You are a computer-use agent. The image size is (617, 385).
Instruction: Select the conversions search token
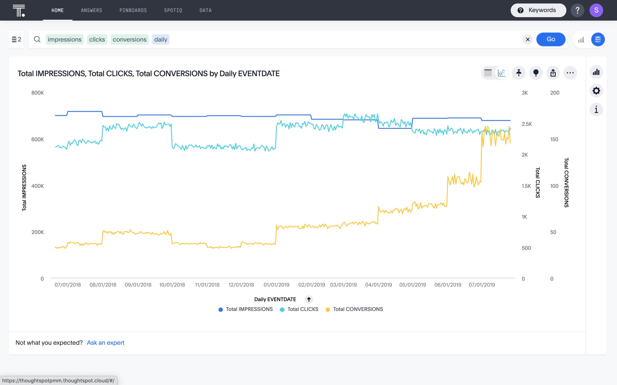[130, 39]
